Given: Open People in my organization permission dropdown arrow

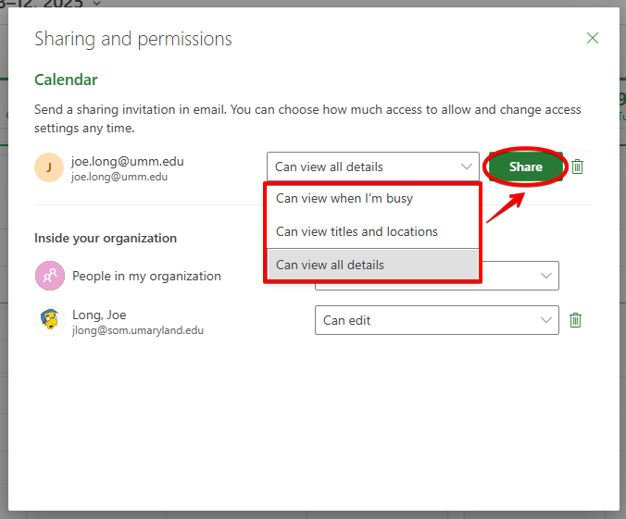Looking at the screenshot, I should 545,276.
